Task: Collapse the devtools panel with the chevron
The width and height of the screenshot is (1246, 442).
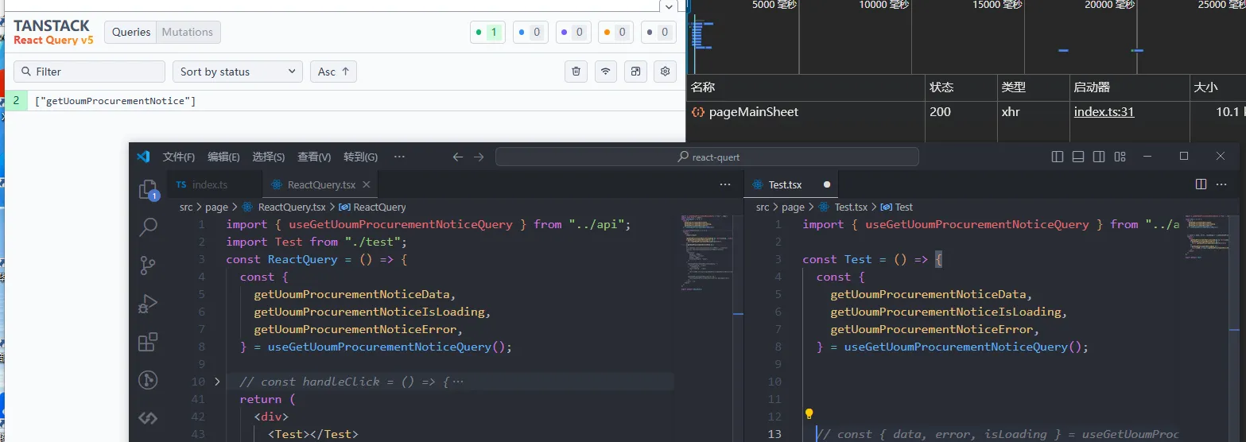Action: click(x=670, y=6)
